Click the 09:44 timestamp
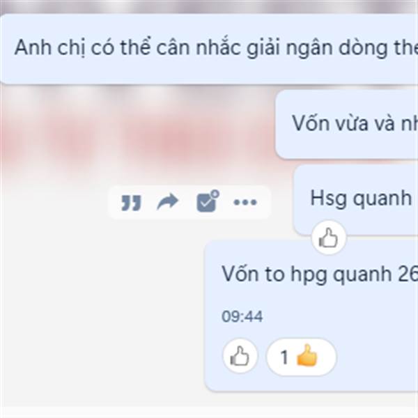 (x=242, y=316)
